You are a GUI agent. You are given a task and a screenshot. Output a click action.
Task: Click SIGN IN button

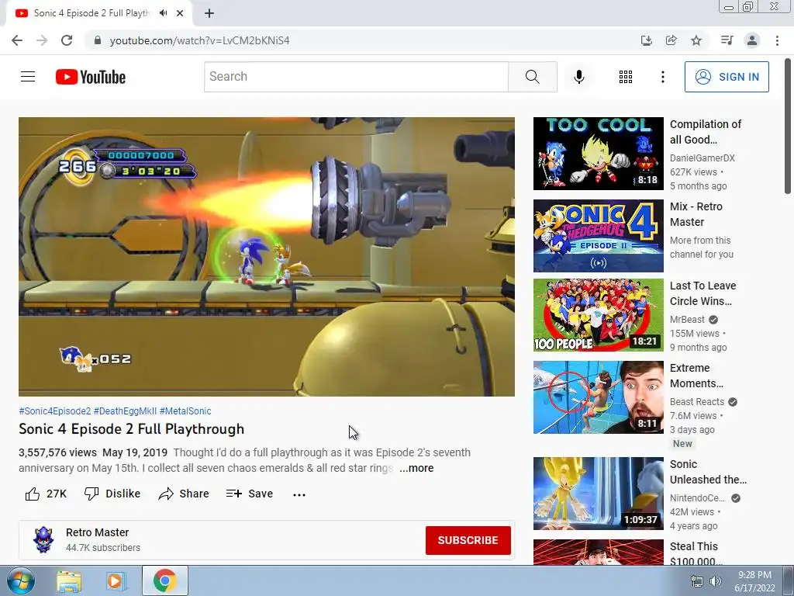tap(727, 77)
